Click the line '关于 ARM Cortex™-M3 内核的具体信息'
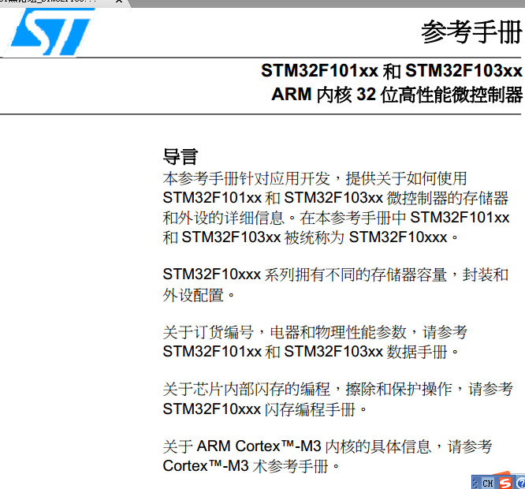The height and width of the screenshot is (489, 525). tap(327, 446)
